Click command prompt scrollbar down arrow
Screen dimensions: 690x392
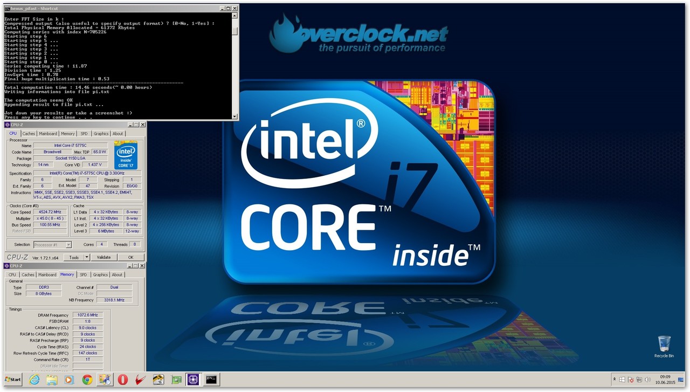(x=234, y=116)
